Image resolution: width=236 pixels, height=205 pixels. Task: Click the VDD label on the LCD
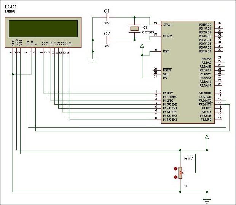click(x=17, y=42)
